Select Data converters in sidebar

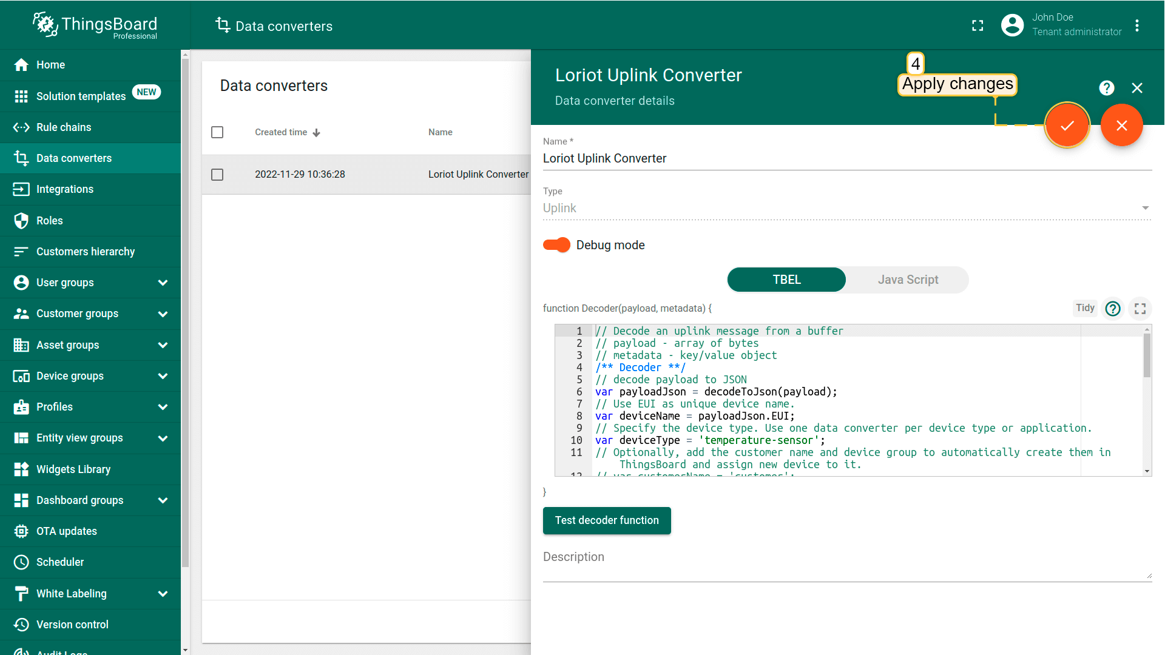(x=90, y=158)
